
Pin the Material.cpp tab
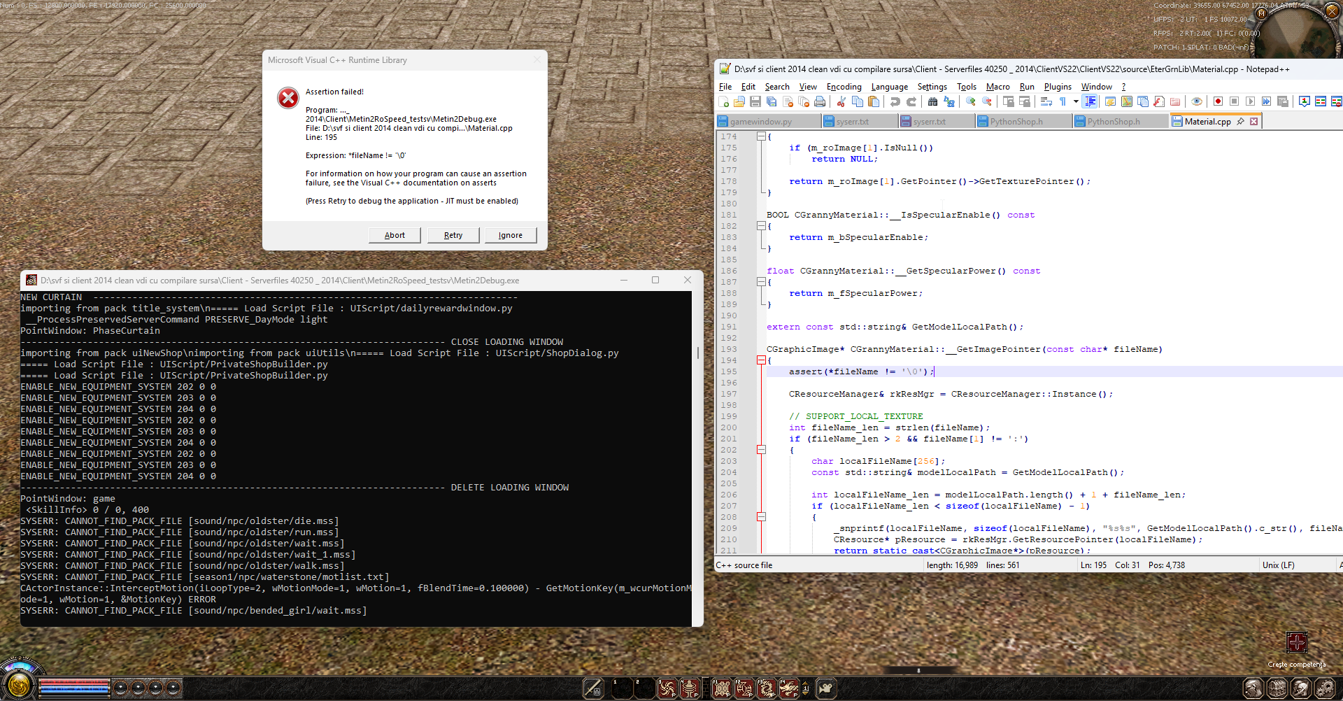pos(1241,121)
